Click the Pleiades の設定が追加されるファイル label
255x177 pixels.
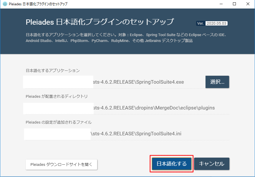[59, 122]
